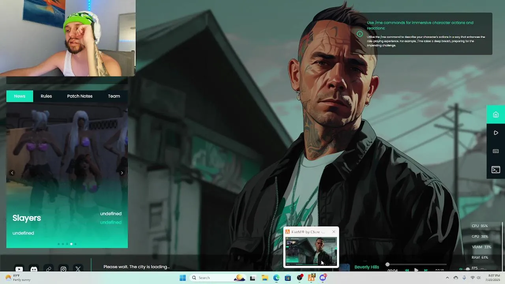Close the FiveM taskbar preview thumbnail
This screenshot has height=284, width=505.
click(x=334, y=232)
